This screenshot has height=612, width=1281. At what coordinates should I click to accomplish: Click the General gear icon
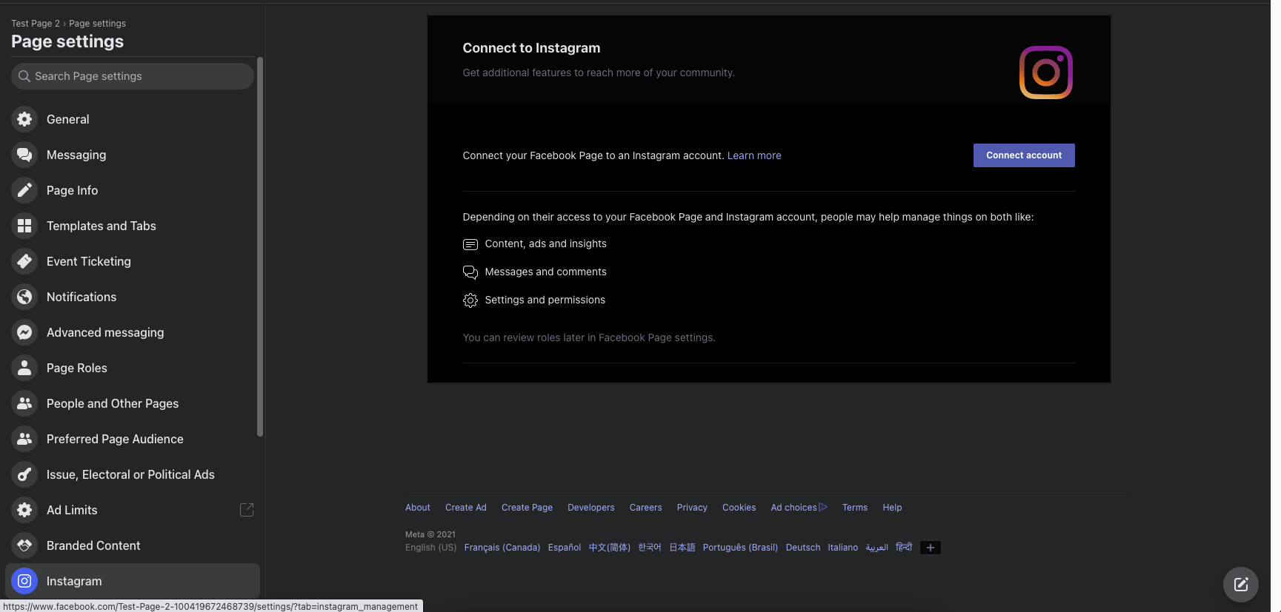click(24, 119)
